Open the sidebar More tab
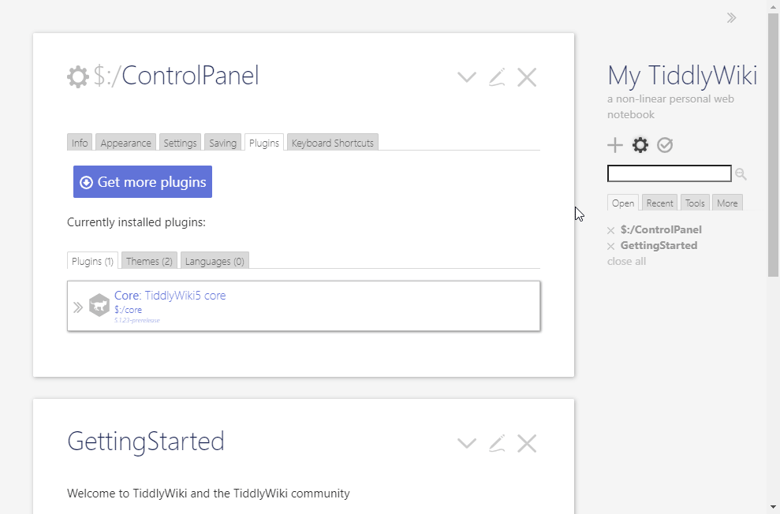Screen dimensions: 780x514 coord(727,203)
